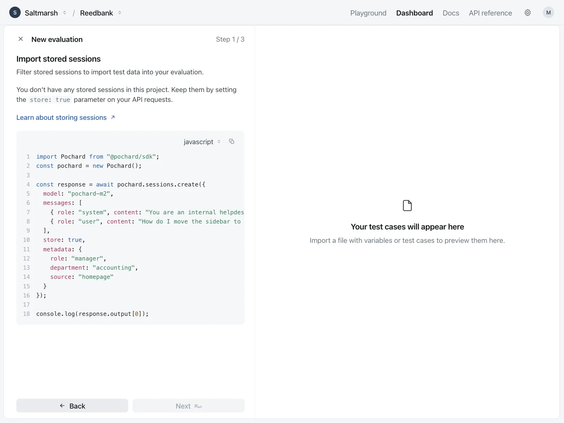Click the user role message code line

pos(145,221)
